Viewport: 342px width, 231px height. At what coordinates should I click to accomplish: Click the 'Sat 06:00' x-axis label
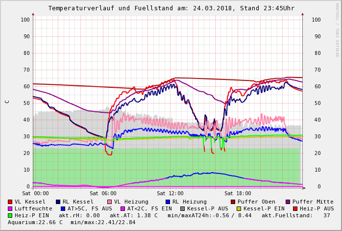(103, 194)
